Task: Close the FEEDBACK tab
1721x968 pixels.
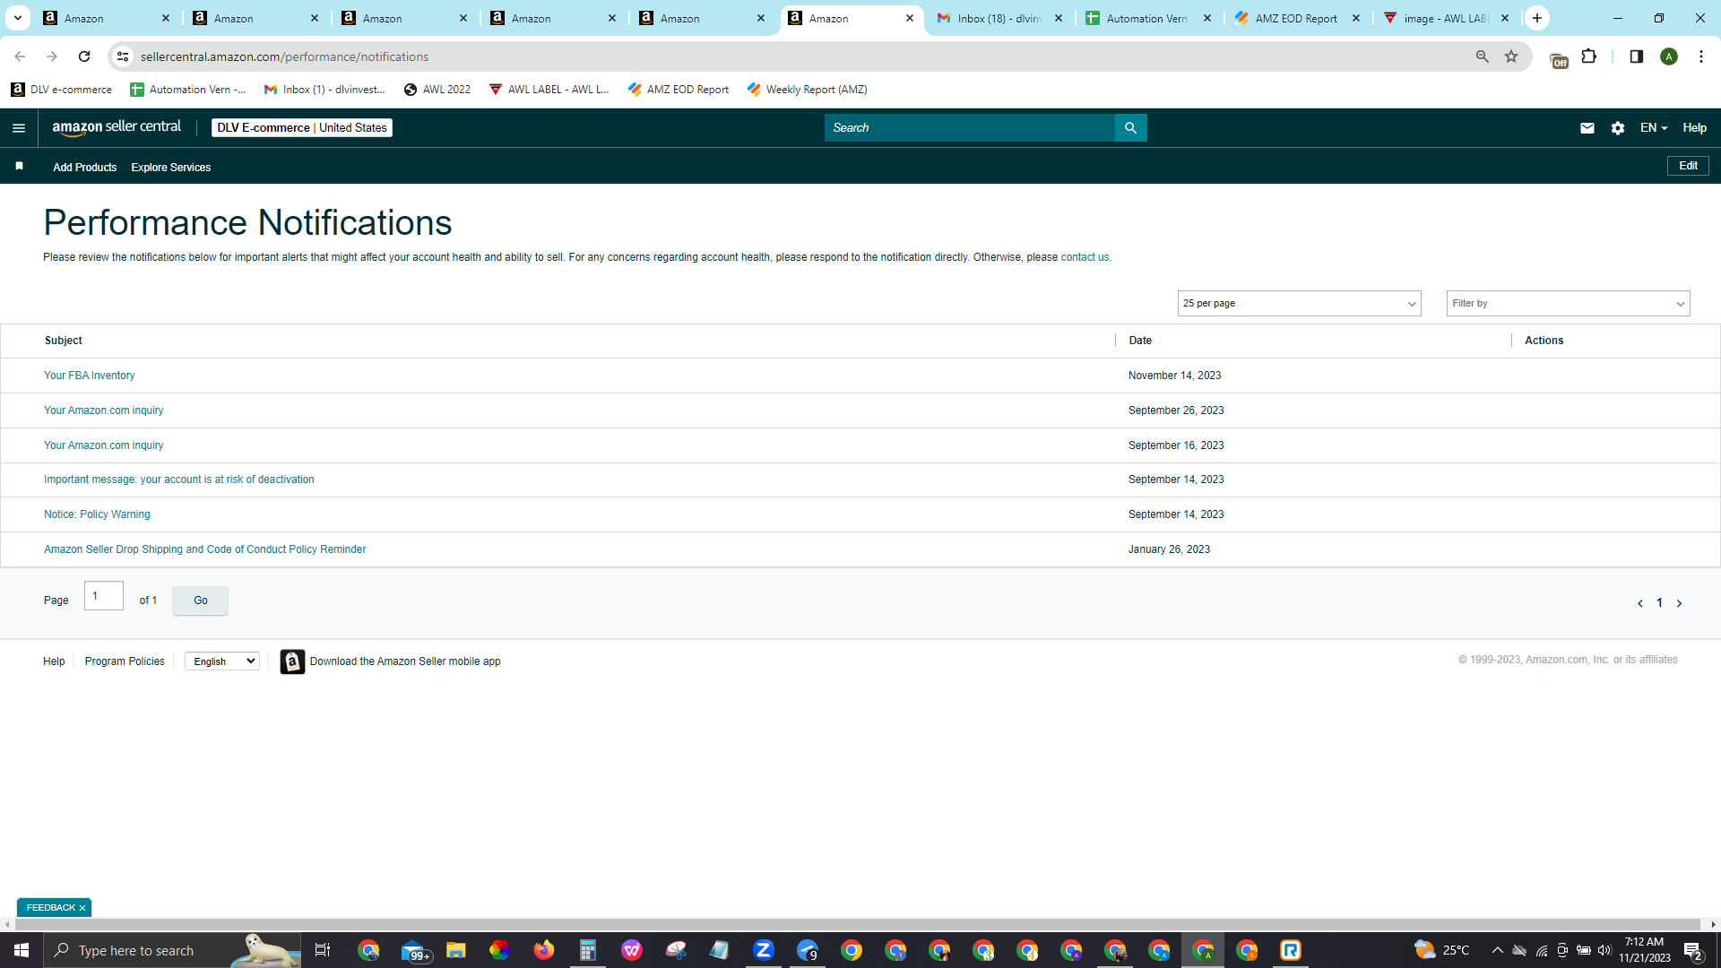Action: coord(82,908)
